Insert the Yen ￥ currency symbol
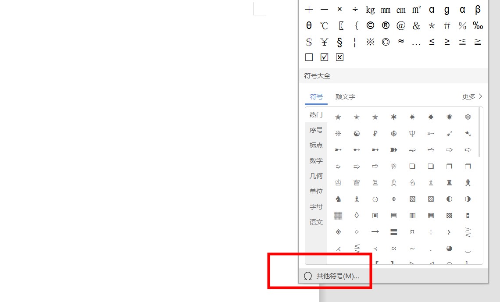This screenshot has height=302, width=500. click(324, 42)
